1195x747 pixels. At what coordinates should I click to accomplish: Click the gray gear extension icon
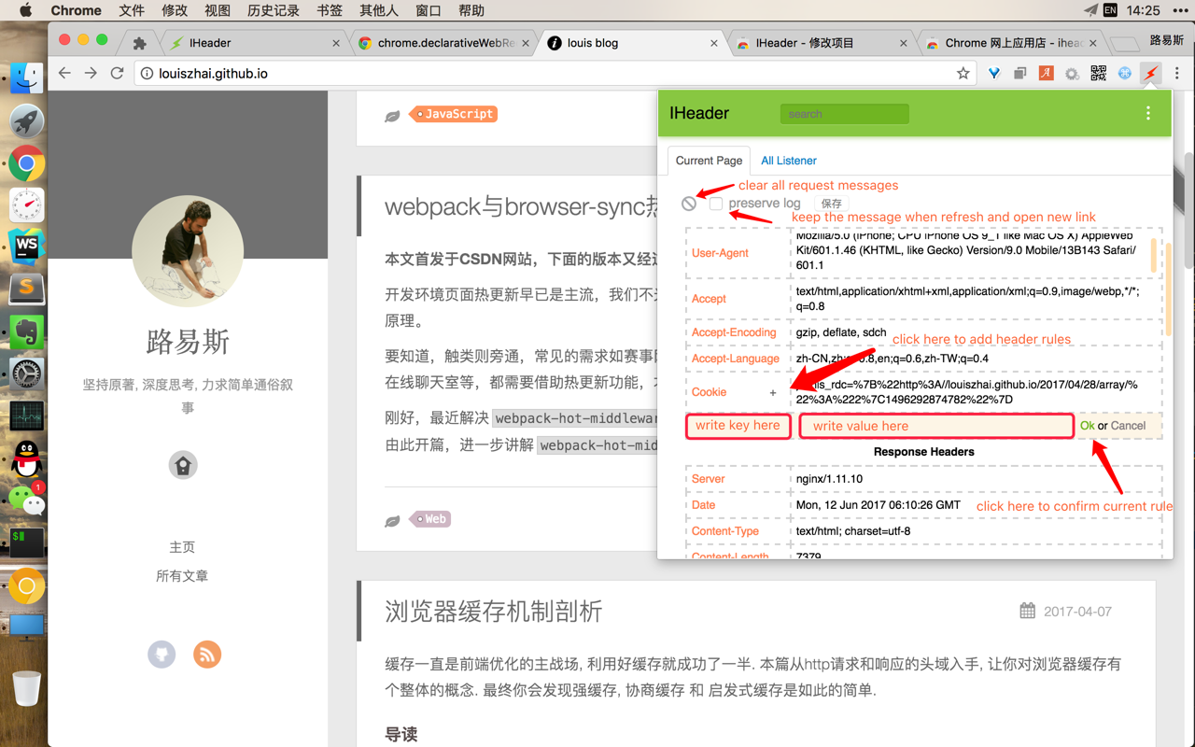[x=1072, y=73]
